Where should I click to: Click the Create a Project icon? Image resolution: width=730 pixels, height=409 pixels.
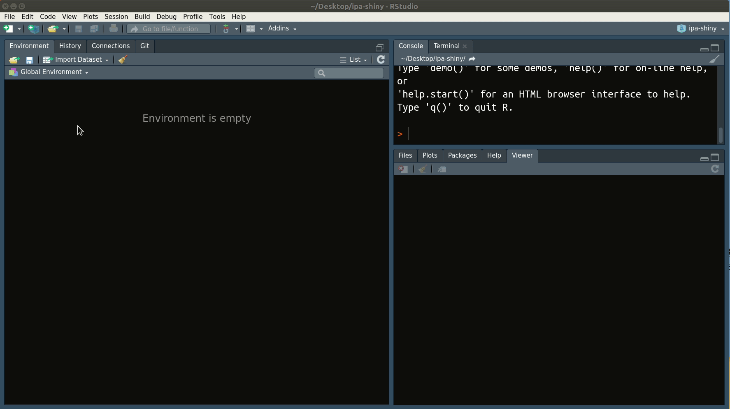33,28
